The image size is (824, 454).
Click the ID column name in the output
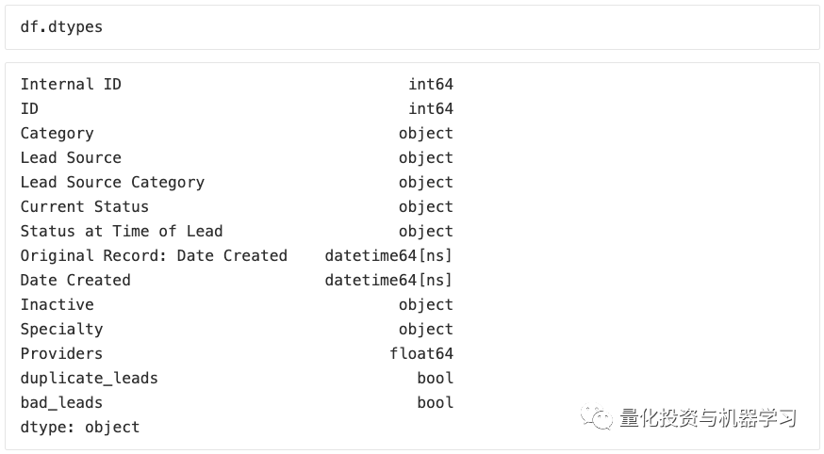coord(29,109)
